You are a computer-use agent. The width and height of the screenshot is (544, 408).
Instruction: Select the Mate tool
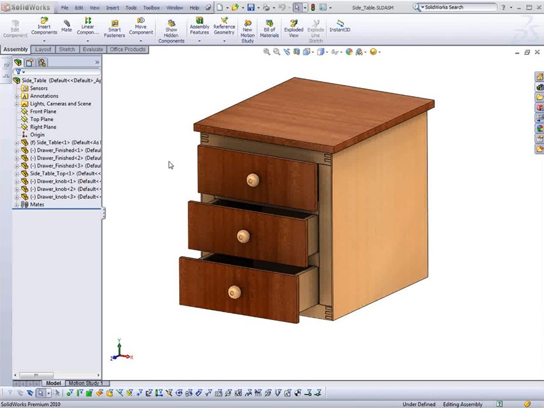click(x=66, y=25)
